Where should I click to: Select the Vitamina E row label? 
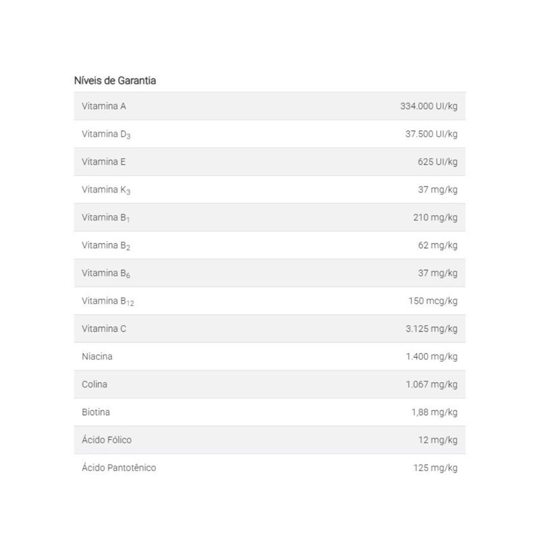coord(104,162)
